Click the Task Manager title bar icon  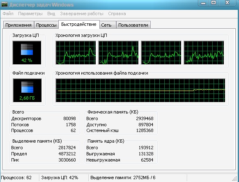tap(4, 5)
